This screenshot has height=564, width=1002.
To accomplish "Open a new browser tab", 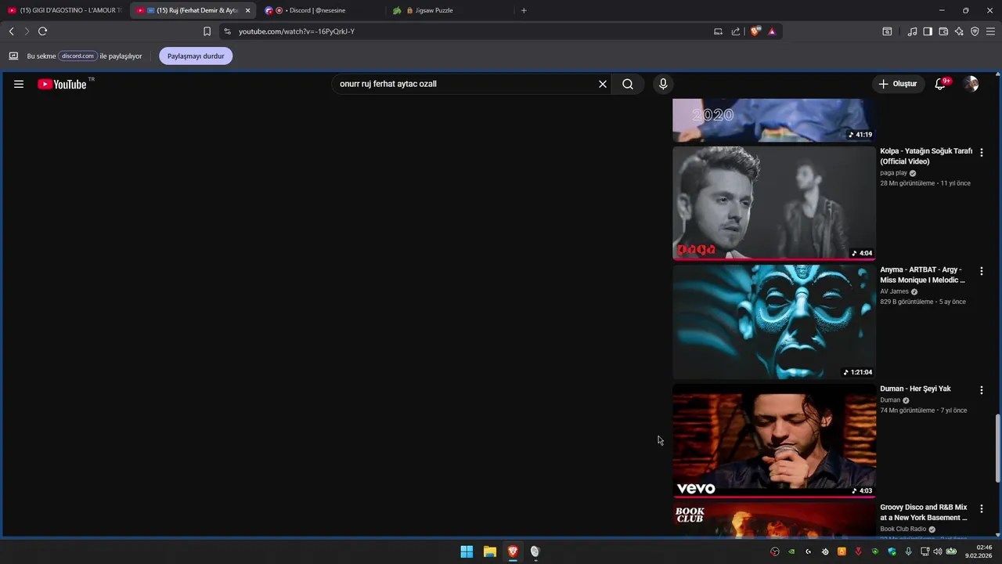I will coord(524,10).
